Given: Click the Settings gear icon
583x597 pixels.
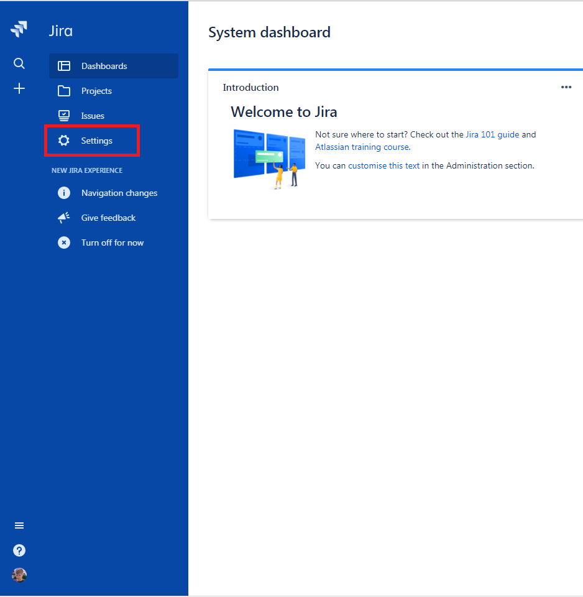Looking at the screenshot, I should click(64, 141).
